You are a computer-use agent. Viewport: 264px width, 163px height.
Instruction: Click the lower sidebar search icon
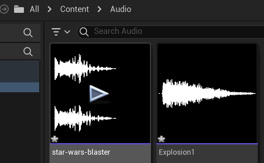28,52
